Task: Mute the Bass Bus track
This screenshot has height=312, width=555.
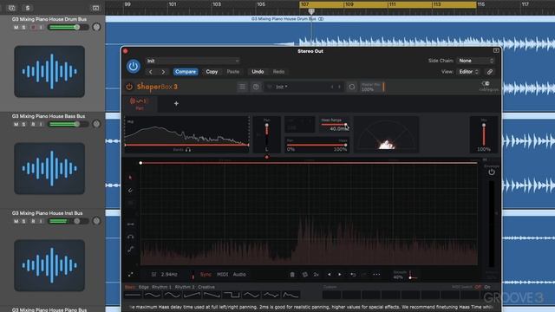Action: tap(16, 124)
